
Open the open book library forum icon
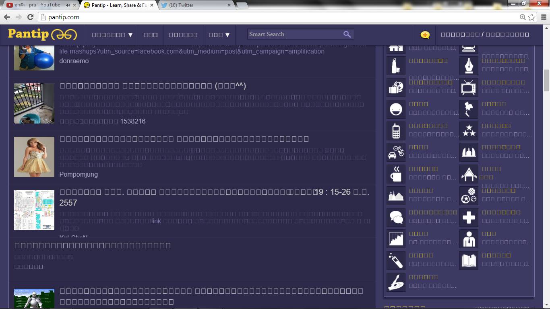click(469, 260)
